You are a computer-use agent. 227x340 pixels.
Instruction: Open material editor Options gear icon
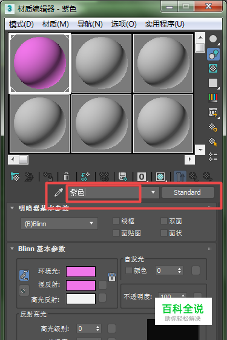click(213, 127)
